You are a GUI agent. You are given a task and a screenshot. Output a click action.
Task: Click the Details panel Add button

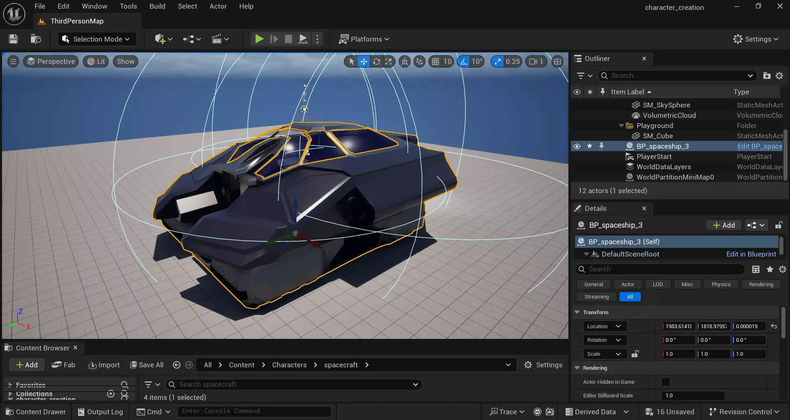(x=724, y=225)
